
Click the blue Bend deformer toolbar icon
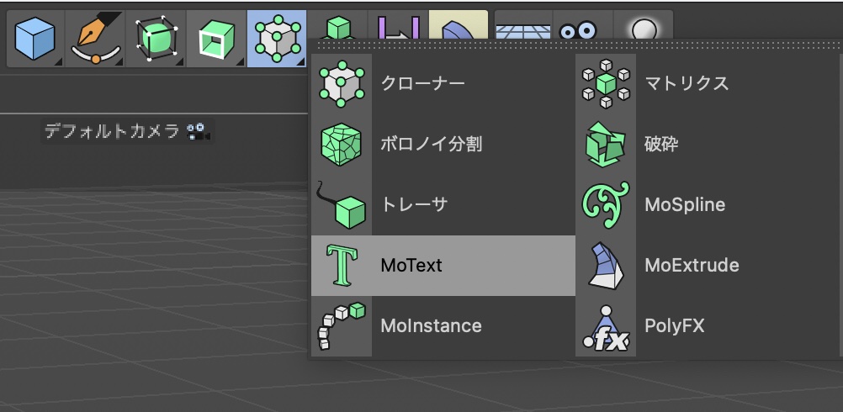[458, 27]
